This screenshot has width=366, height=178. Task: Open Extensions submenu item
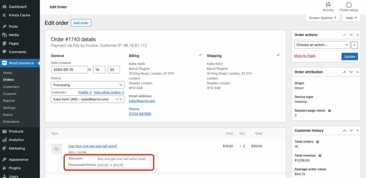[11, 121]
